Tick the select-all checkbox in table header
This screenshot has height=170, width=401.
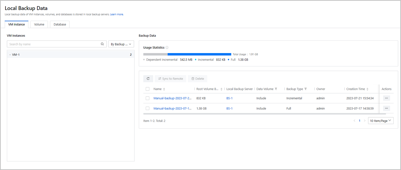(147, 89)
